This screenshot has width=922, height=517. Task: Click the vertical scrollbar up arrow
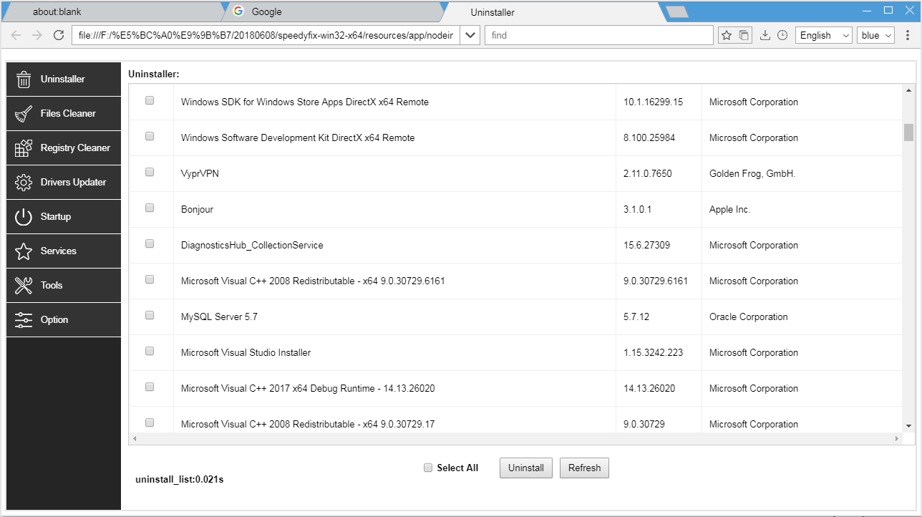click(908, 90)
